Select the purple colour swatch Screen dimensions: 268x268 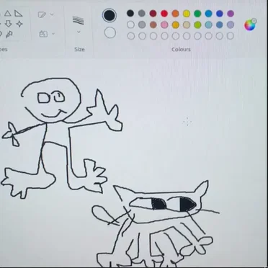231,14
